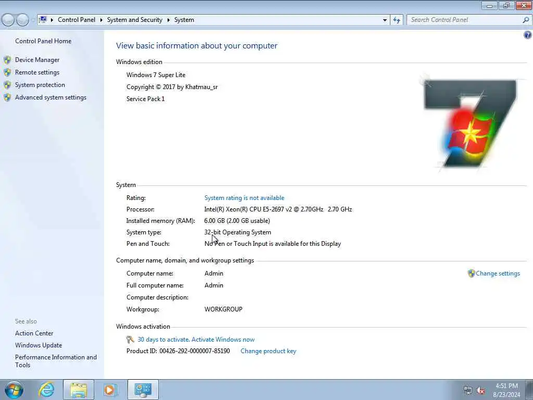
Task: Open the Windows Start button
Action: click(x=14, y=390)
